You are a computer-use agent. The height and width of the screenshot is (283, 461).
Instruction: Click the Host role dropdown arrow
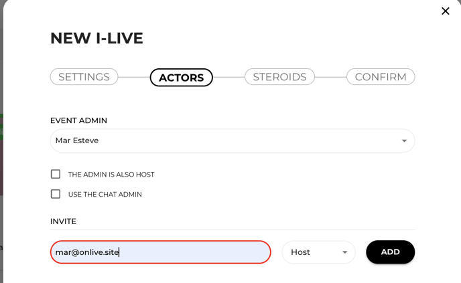344,253
